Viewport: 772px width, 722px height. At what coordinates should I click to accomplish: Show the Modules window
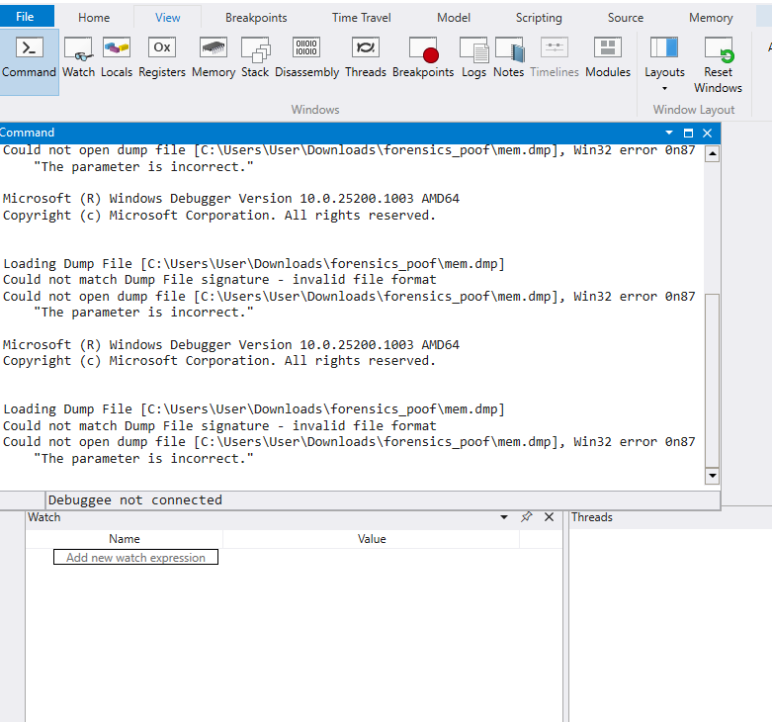(608, 58)
